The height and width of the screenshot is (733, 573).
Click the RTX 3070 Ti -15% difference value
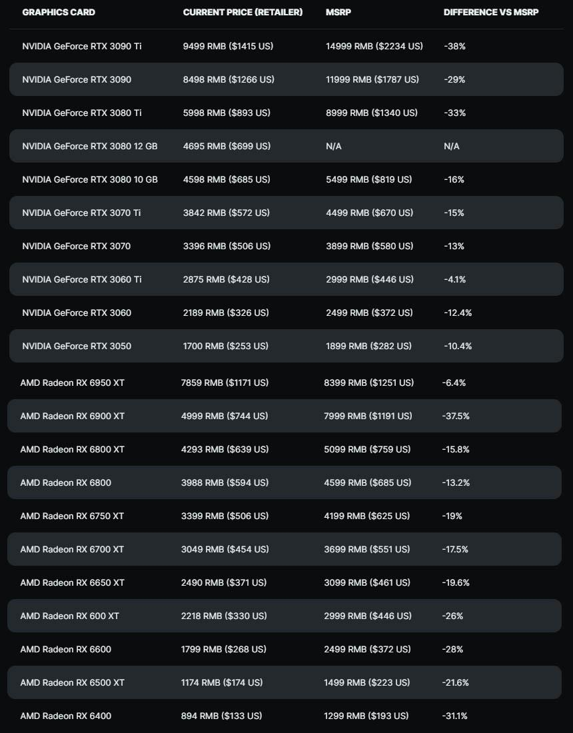[x=454, y=213]
